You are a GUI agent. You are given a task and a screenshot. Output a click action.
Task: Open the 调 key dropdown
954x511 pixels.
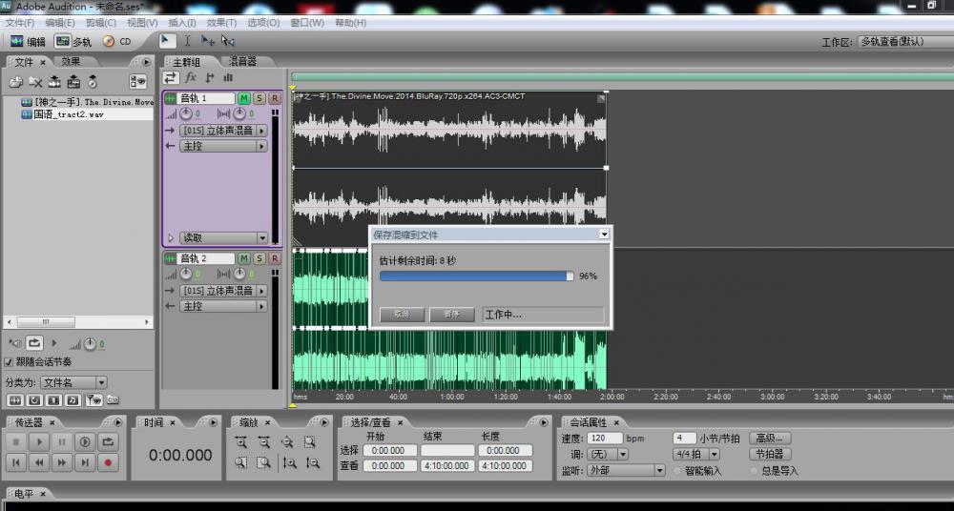609,454
